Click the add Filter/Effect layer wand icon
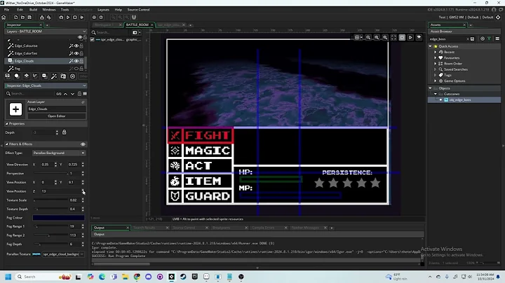 click(x=54, y=76)
